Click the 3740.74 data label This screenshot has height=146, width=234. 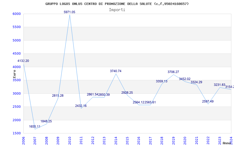tap(116, 71)
